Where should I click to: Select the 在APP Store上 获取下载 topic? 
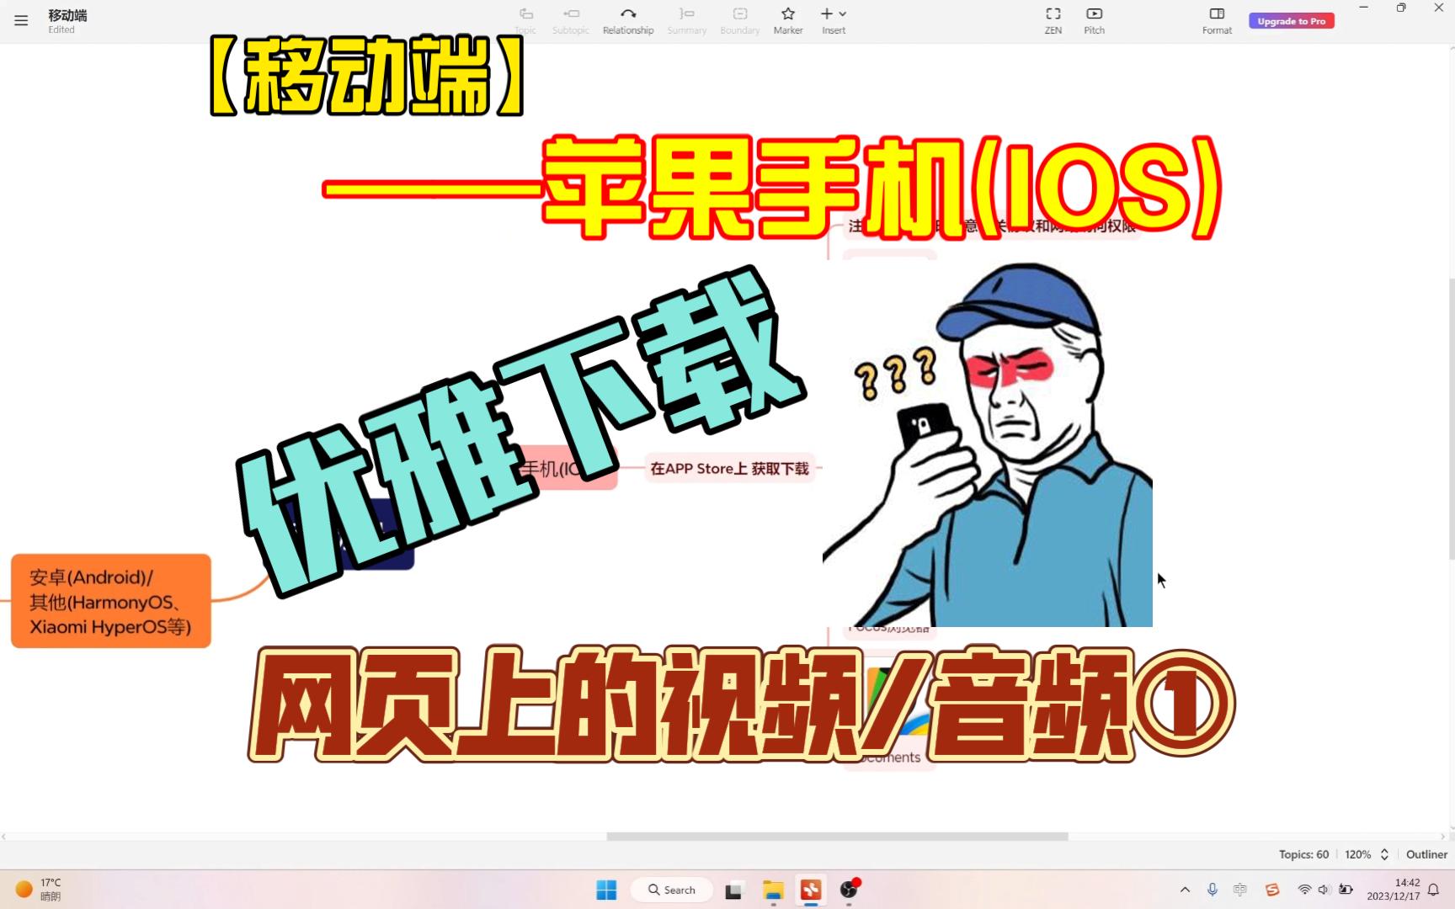[729, 469]
